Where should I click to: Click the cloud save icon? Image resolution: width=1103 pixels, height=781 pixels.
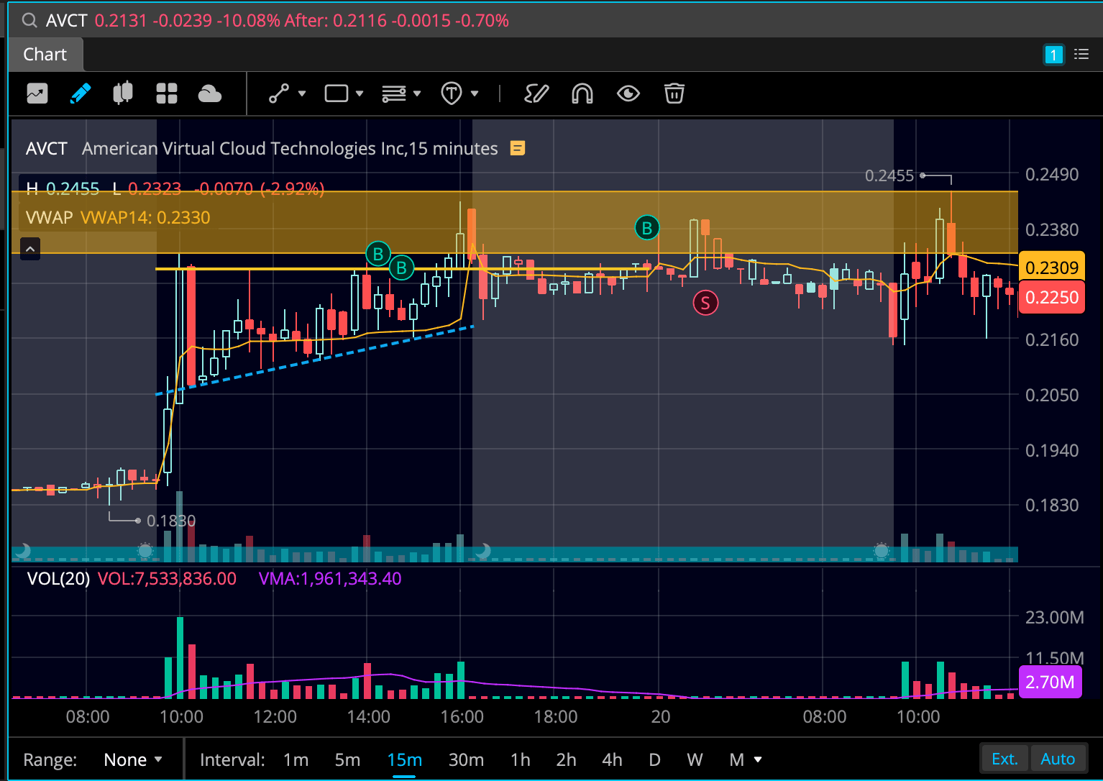209,93
